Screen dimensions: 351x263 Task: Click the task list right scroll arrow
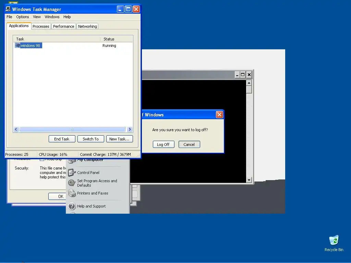coord(130,129)
